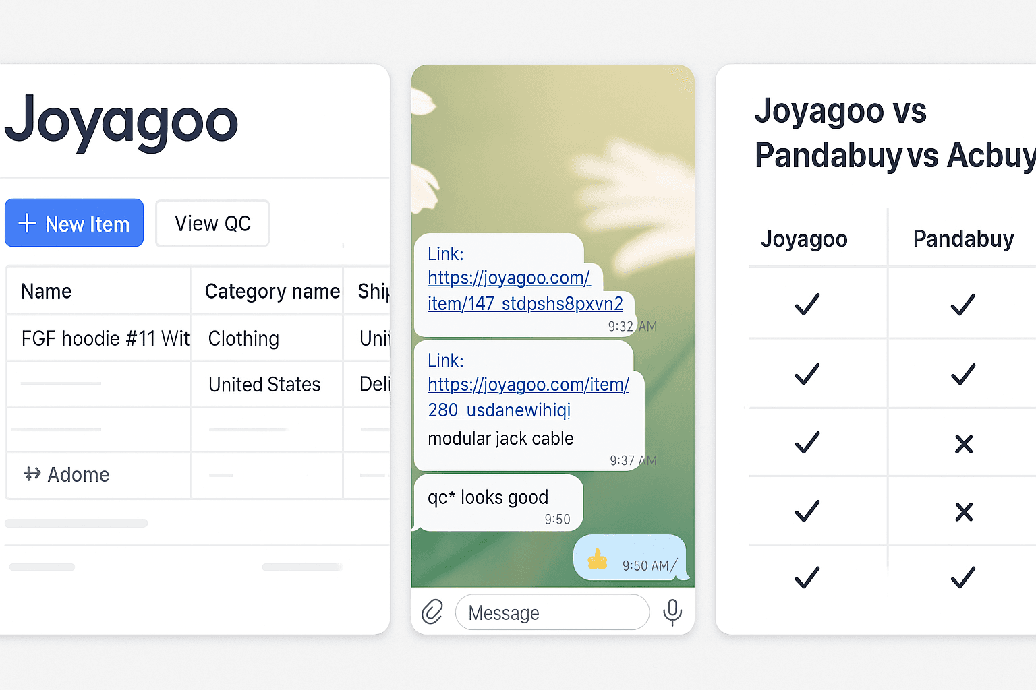Click the Category name column header

click(272, 291)
